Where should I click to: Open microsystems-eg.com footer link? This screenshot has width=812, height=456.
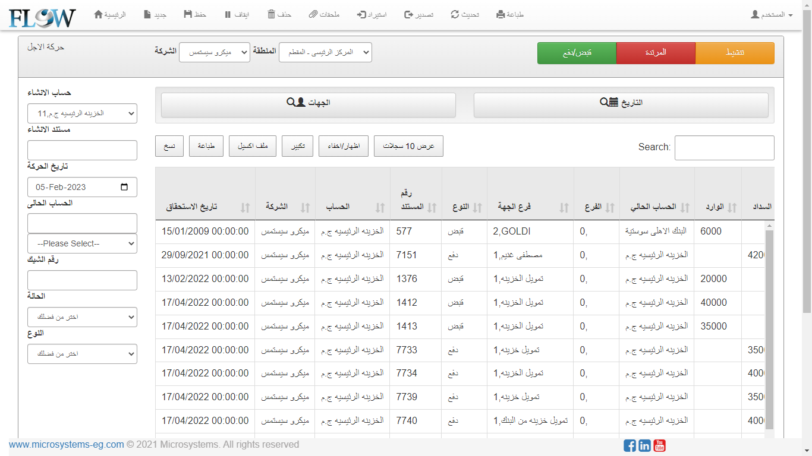67,445
